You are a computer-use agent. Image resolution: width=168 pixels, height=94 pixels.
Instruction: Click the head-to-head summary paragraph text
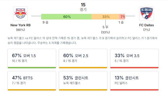pyautogui.click(x=82, y=40)
